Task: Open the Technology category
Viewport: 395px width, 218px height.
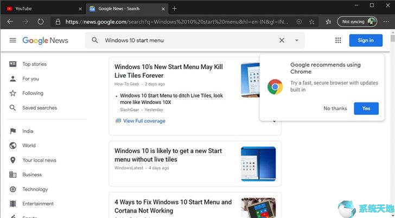Action: pyautogui.click(x=35, y=189)
